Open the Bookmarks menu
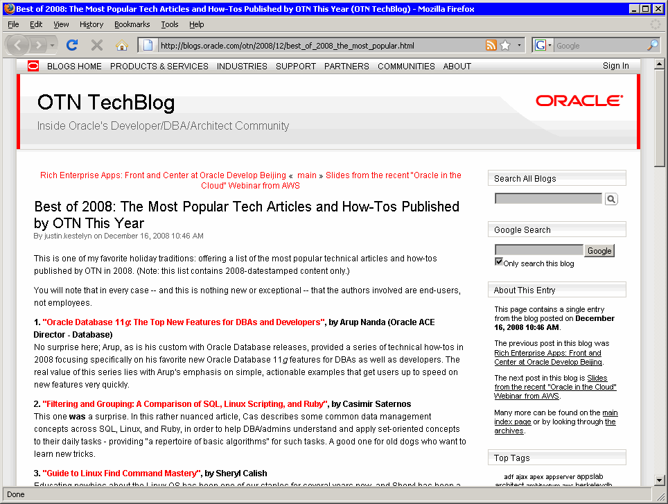This screenshot has width=668, height=504. (132, 24)
